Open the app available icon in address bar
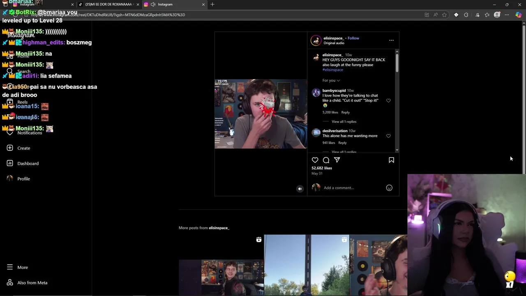Image resolution: width=526 pixels, height=296 pixels. coord(427,15)
